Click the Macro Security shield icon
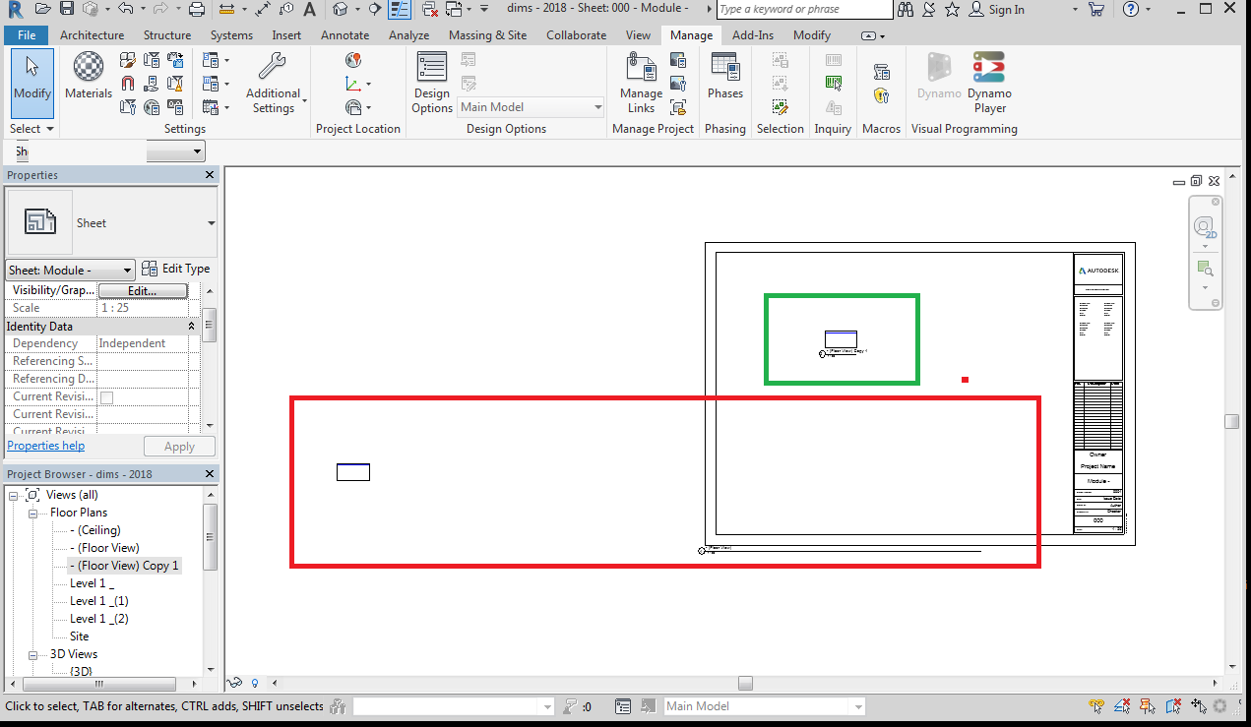The width and height of the screenshot is (1251, 727). point(882,95)
